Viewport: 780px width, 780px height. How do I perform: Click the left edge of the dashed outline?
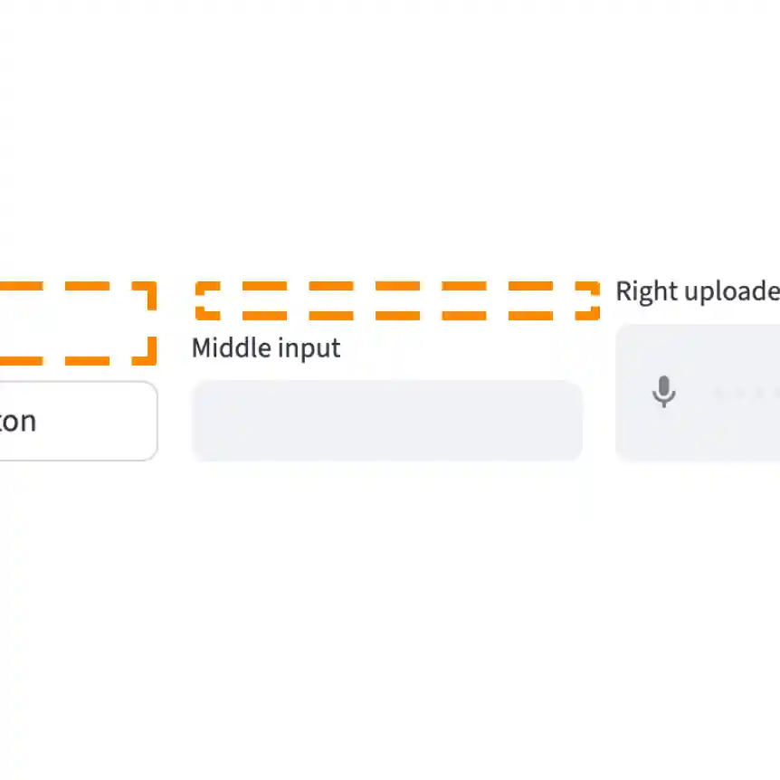point(9,321)
